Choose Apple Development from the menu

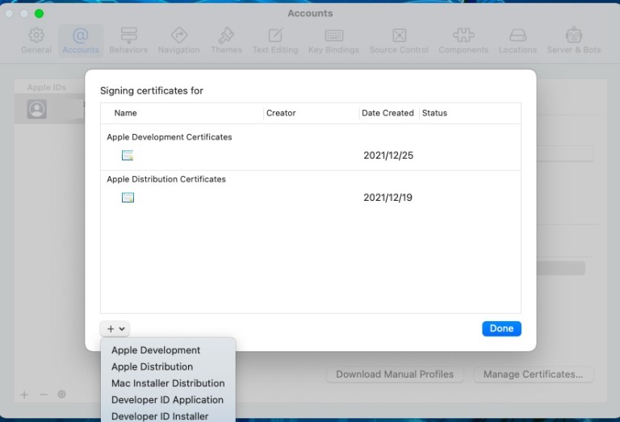pos(156,350)
